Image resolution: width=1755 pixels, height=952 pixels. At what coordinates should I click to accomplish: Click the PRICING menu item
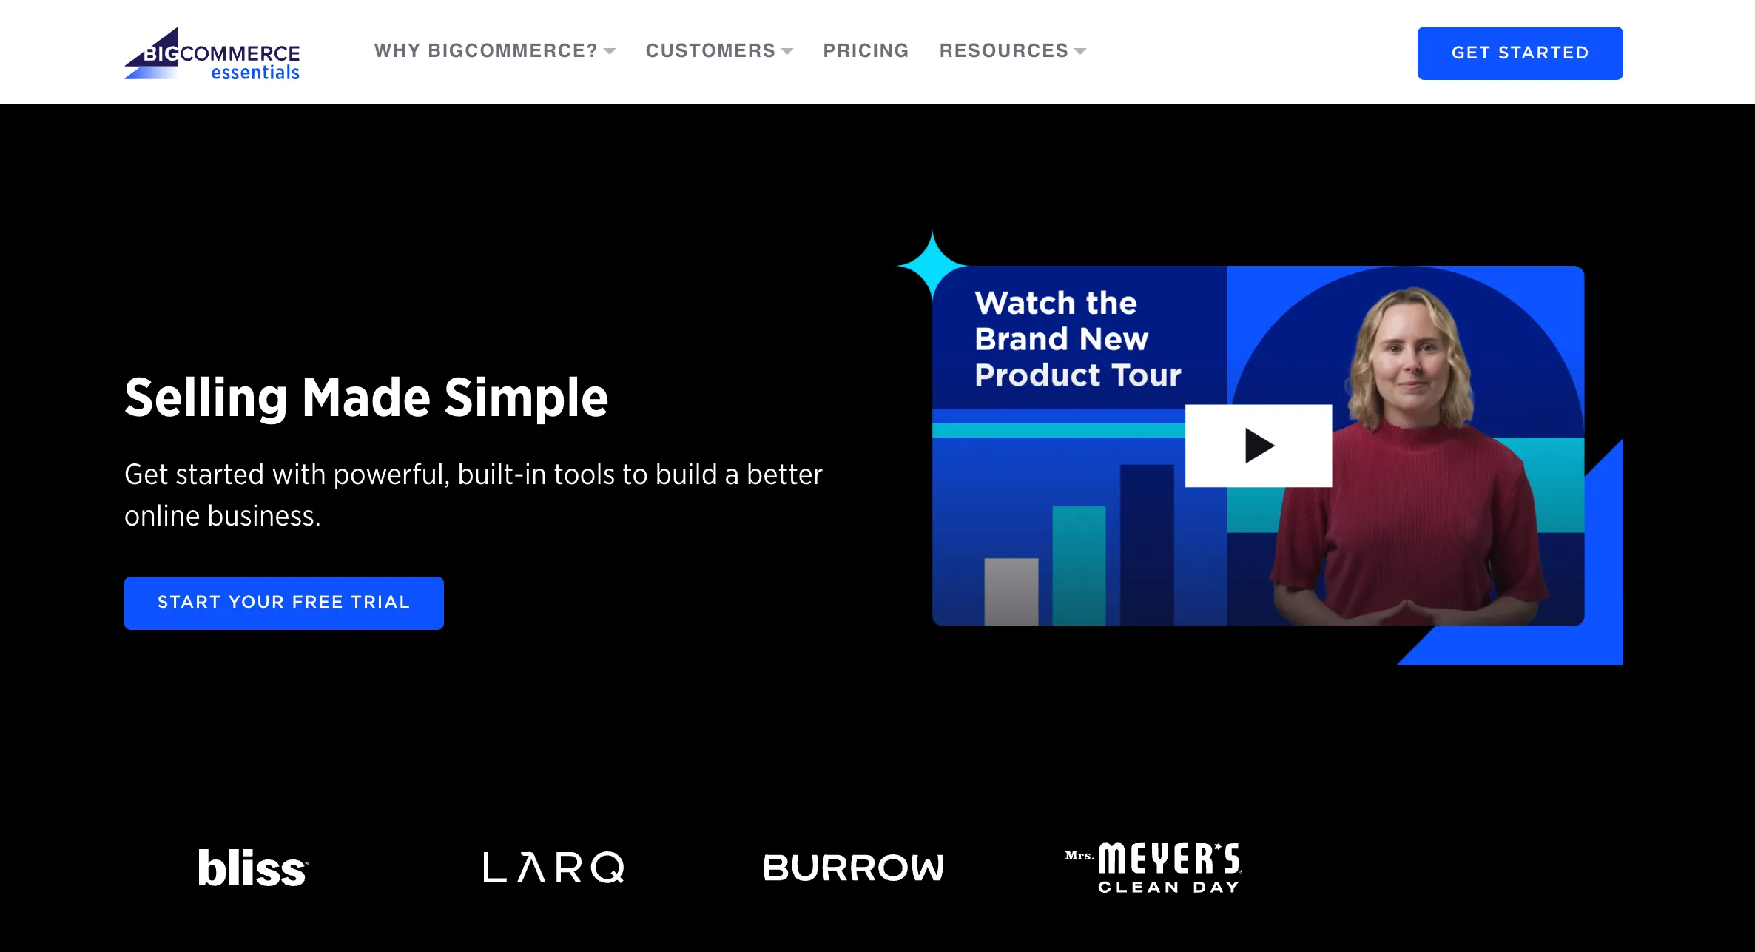pos(865,50)
